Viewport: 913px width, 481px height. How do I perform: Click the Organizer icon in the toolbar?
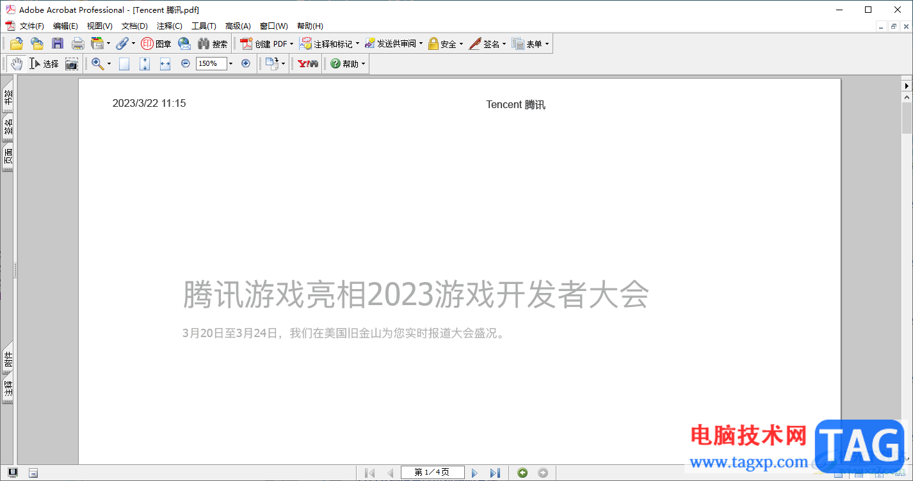coord(97,43)
